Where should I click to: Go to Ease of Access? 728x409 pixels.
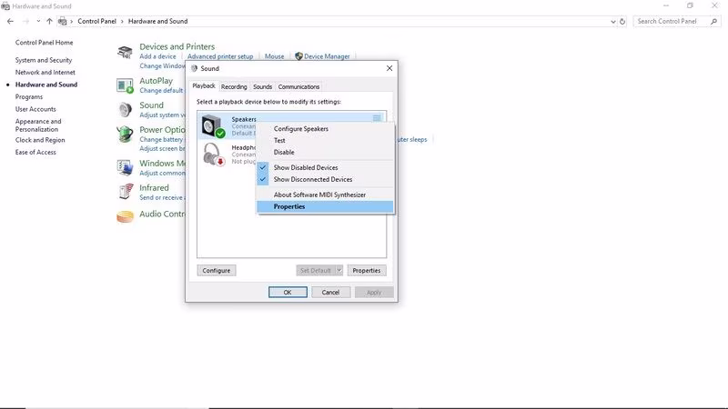(x=35, y=152)
